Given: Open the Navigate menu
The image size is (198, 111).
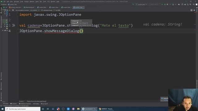Looking at the screenshot, I should [x=16, y=2].
